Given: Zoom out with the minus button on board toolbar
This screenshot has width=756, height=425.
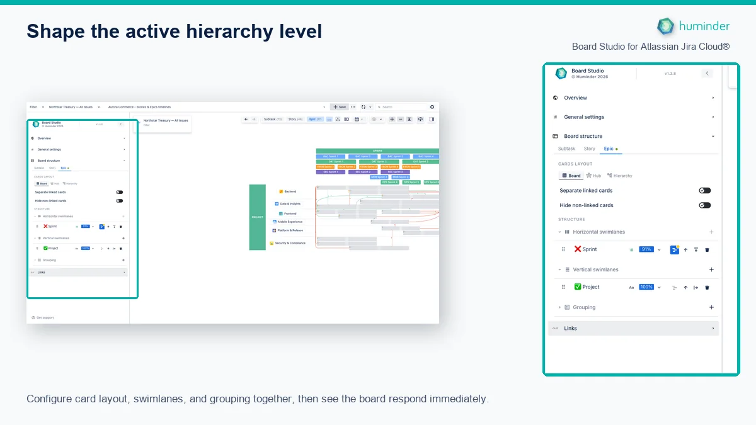Looking at the screenshot, I should click(401, 119).
